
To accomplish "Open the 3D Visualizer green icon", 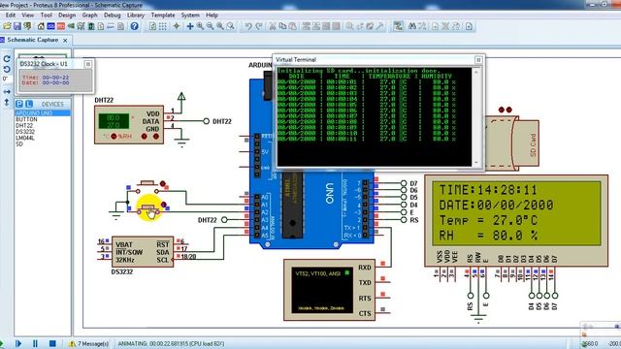I will click(x=71, y=26).
